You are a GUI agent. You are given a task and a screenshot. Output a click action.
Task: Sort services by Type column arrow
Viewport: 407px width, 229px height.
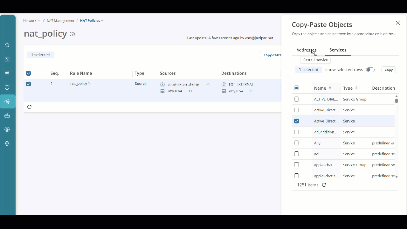pyautogui.click(x=356, y=88)
